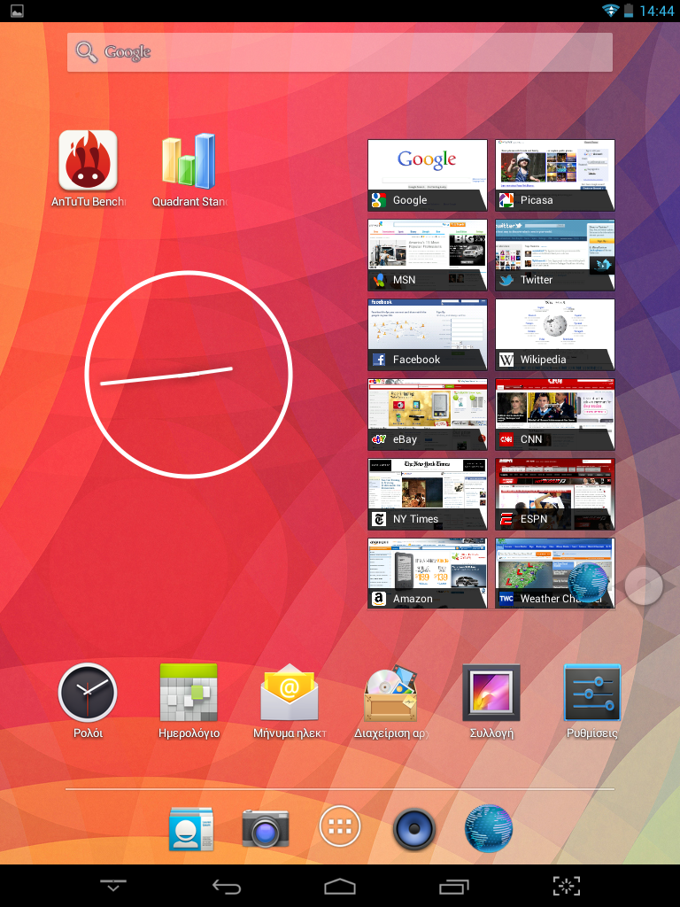
Task: Open the Twitter bookmark thumbnail
Action: (555, 254)
